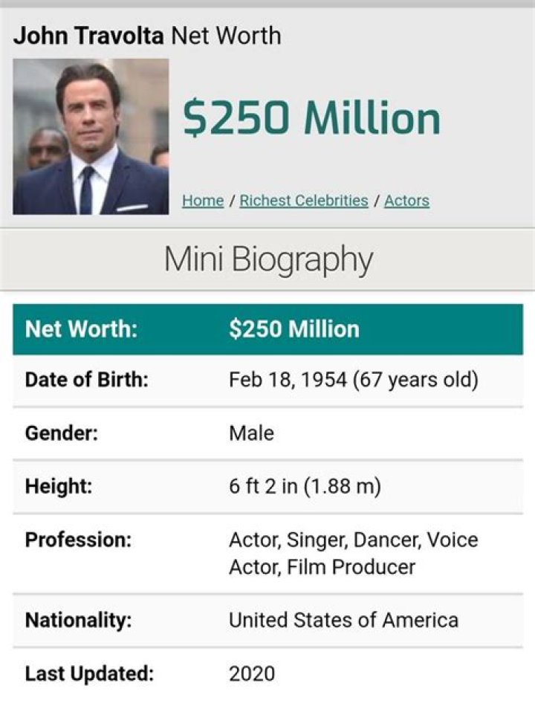The image size is (535, 715).
Task: Click the page title 'John Travolta Net Worth'
Action: pyautogui.click(x=147, y=36)
